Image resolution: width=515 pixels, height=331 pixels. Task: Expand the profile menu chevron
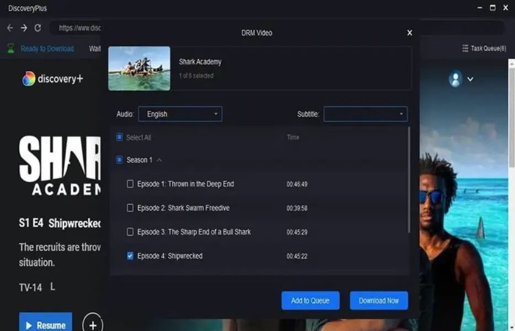[x=470, y=79]
